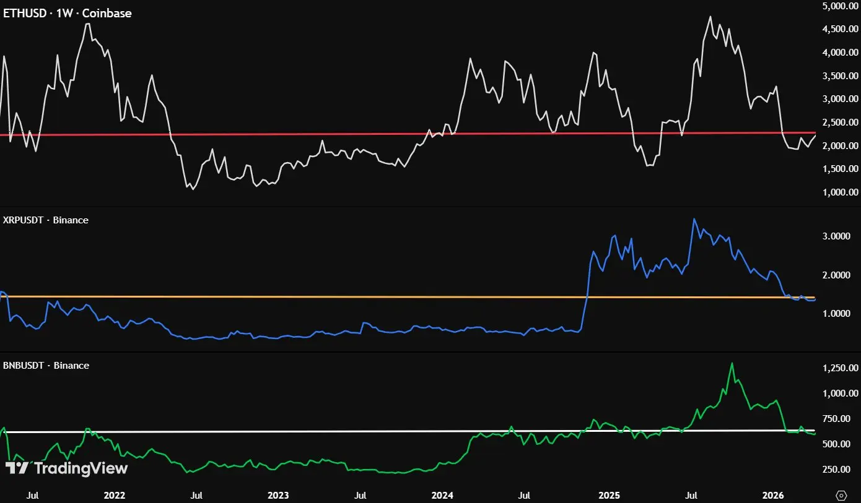Click the 1,000.00 label on BNBUSDT price axis
861x503 pixels.
coord(841,393)
